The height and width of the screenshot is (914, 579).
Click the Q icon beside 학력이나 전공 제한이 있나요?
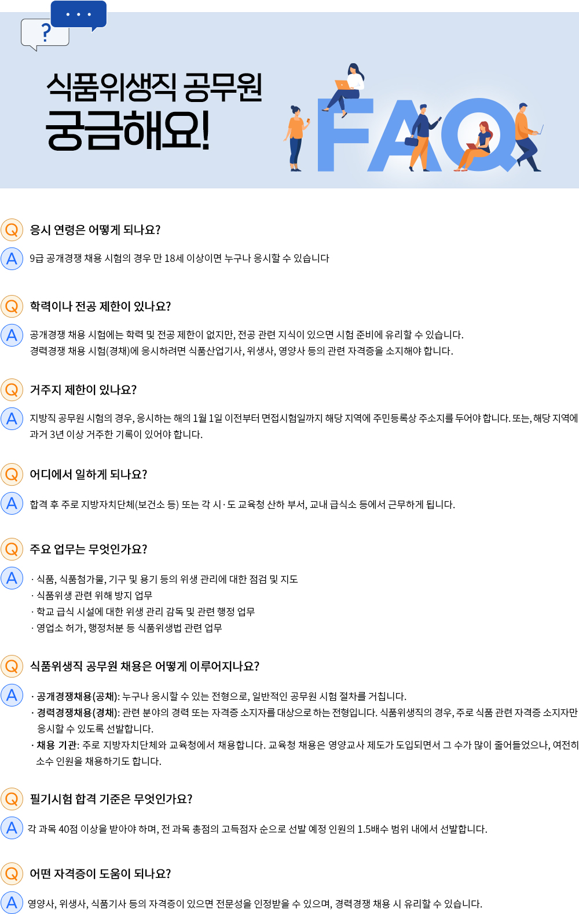tap(12, 306)
